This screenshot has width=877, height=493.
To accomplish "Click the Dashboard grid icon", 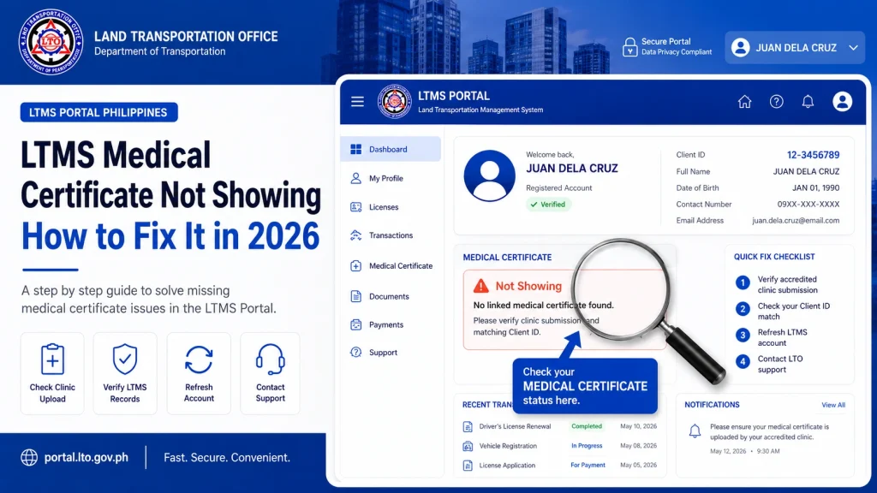I will click(x=355, y=149).
